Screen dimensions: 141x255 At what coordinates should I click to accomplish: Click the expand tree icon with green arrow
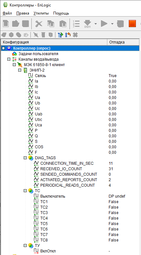pyautogui.click(x=61, y=34)
